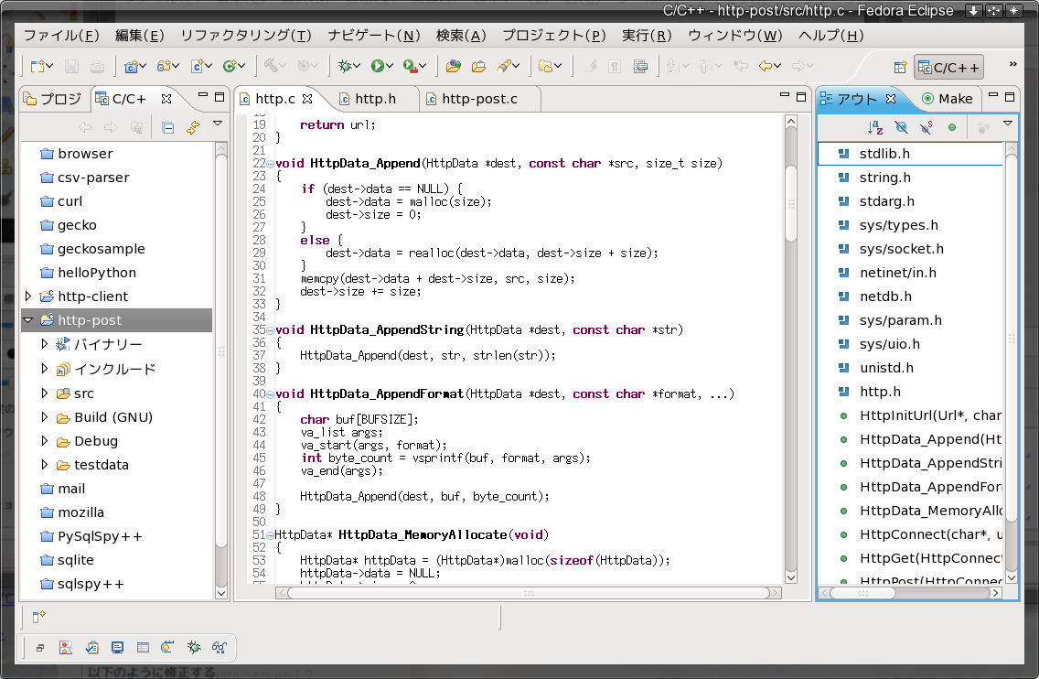
Task: Click Collapse All icon in project explorer
Action: tap(168, 128)
